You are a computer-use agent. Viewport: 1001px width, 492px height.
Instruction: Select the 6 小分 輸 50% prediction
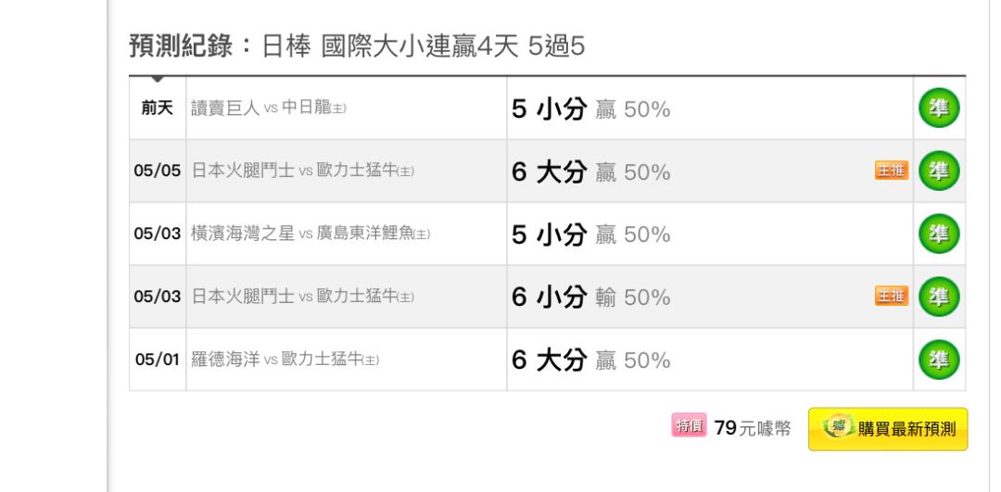click(x=591, y=297)
